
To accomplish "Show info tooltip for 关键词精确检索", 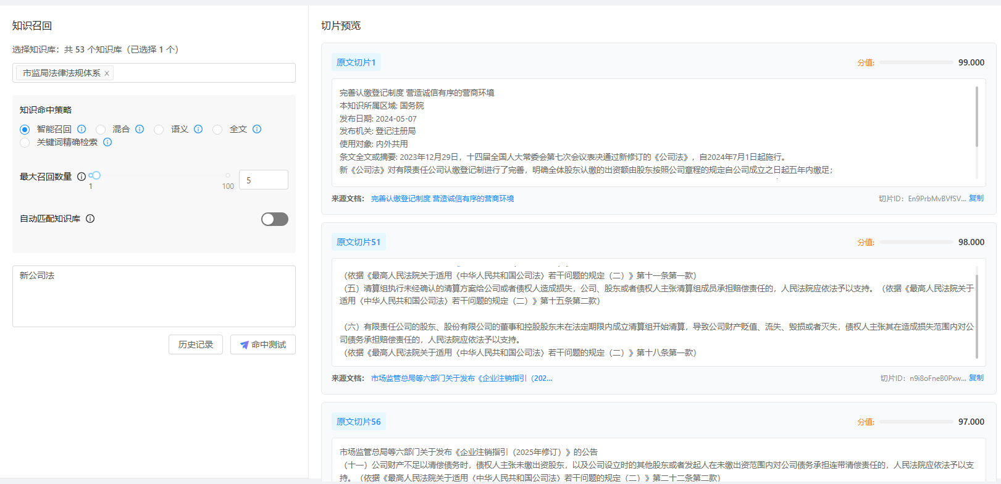I will pyautogui.click(x=107, y=142).
